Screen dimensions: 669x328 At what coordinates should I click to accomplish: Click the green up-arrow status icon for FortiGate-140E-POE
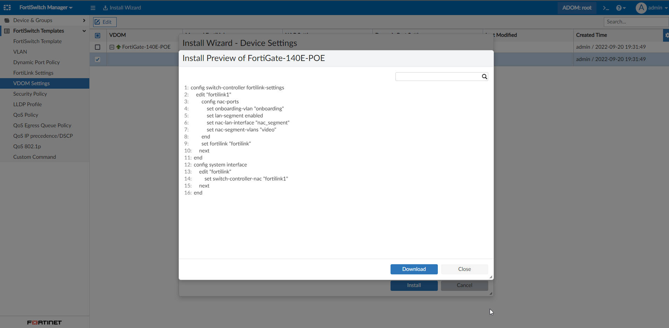pos(118,47)
